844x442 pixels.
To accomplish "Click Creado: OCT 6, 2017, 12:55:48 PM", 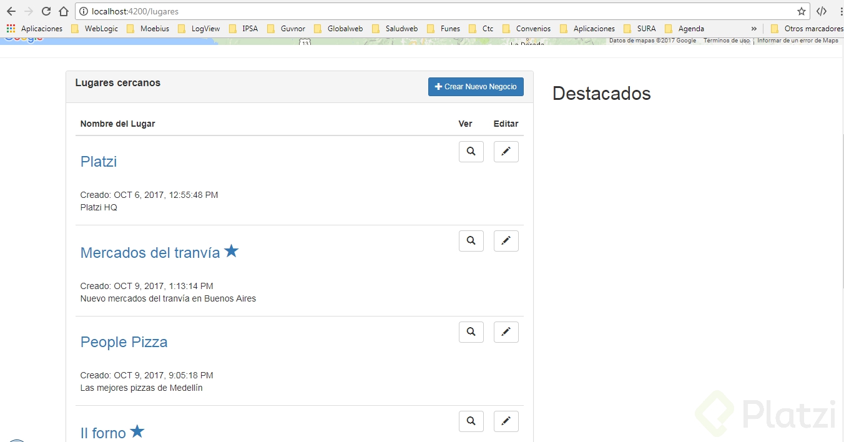I will point(149,195).
